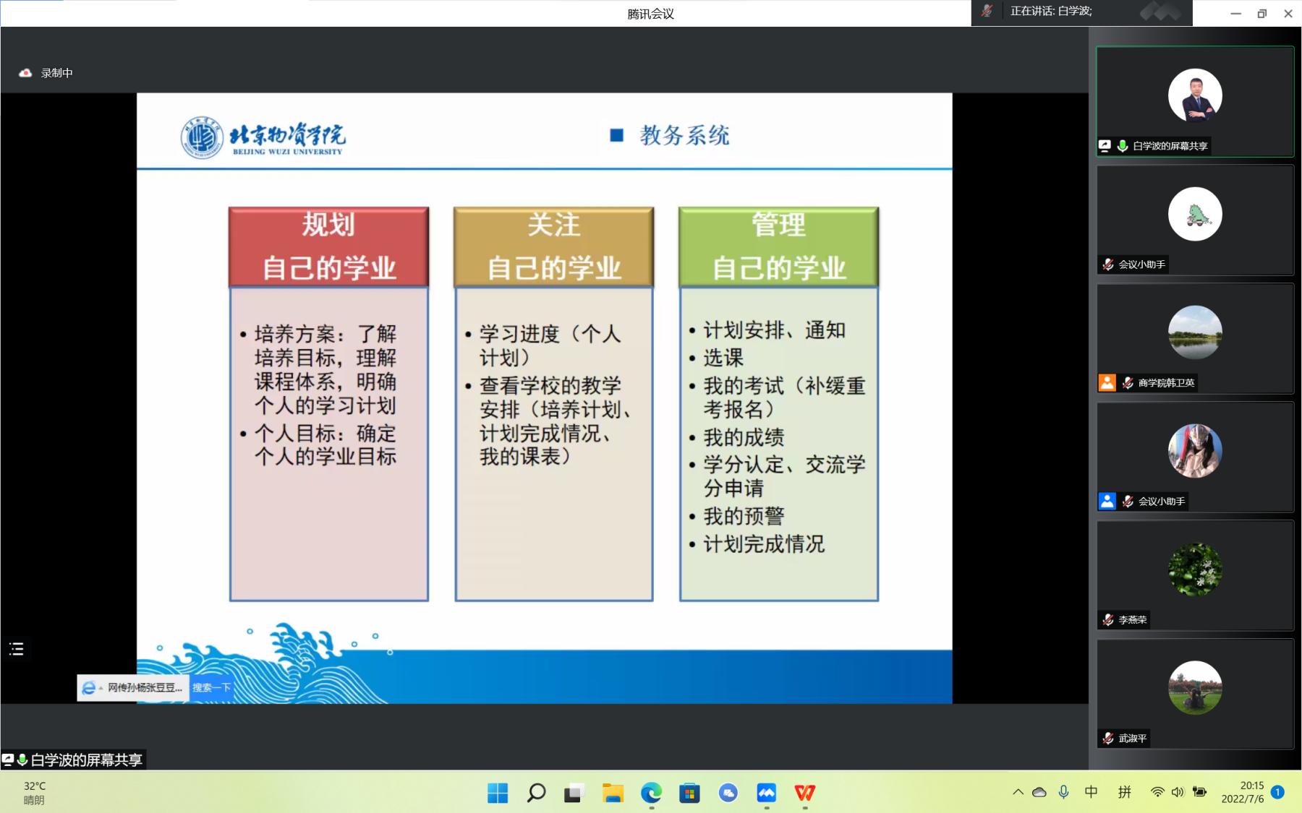Image resolution: width=1302 pixels, height=813 pixels.
Task: Click the WPS Office taskbar icon
Action: [804, 793]
